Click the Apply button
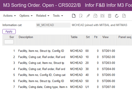 pos(9,31)
